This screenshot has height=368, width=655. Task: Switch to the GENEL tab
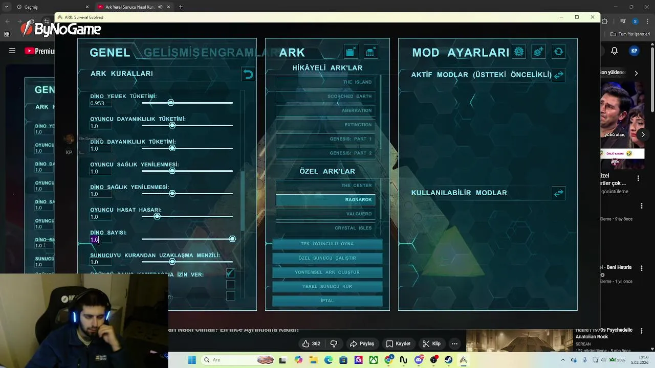point(110,52)
